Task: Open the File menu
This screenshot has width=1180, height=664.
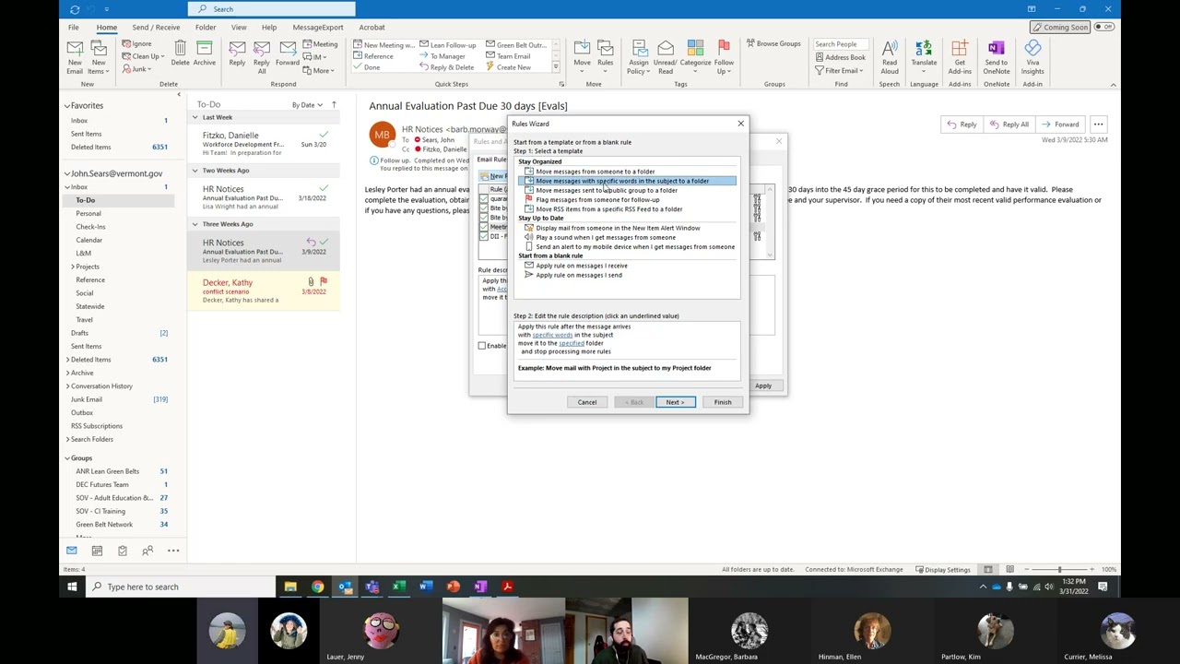Action: pyautogui.click(x=73, y=27)
